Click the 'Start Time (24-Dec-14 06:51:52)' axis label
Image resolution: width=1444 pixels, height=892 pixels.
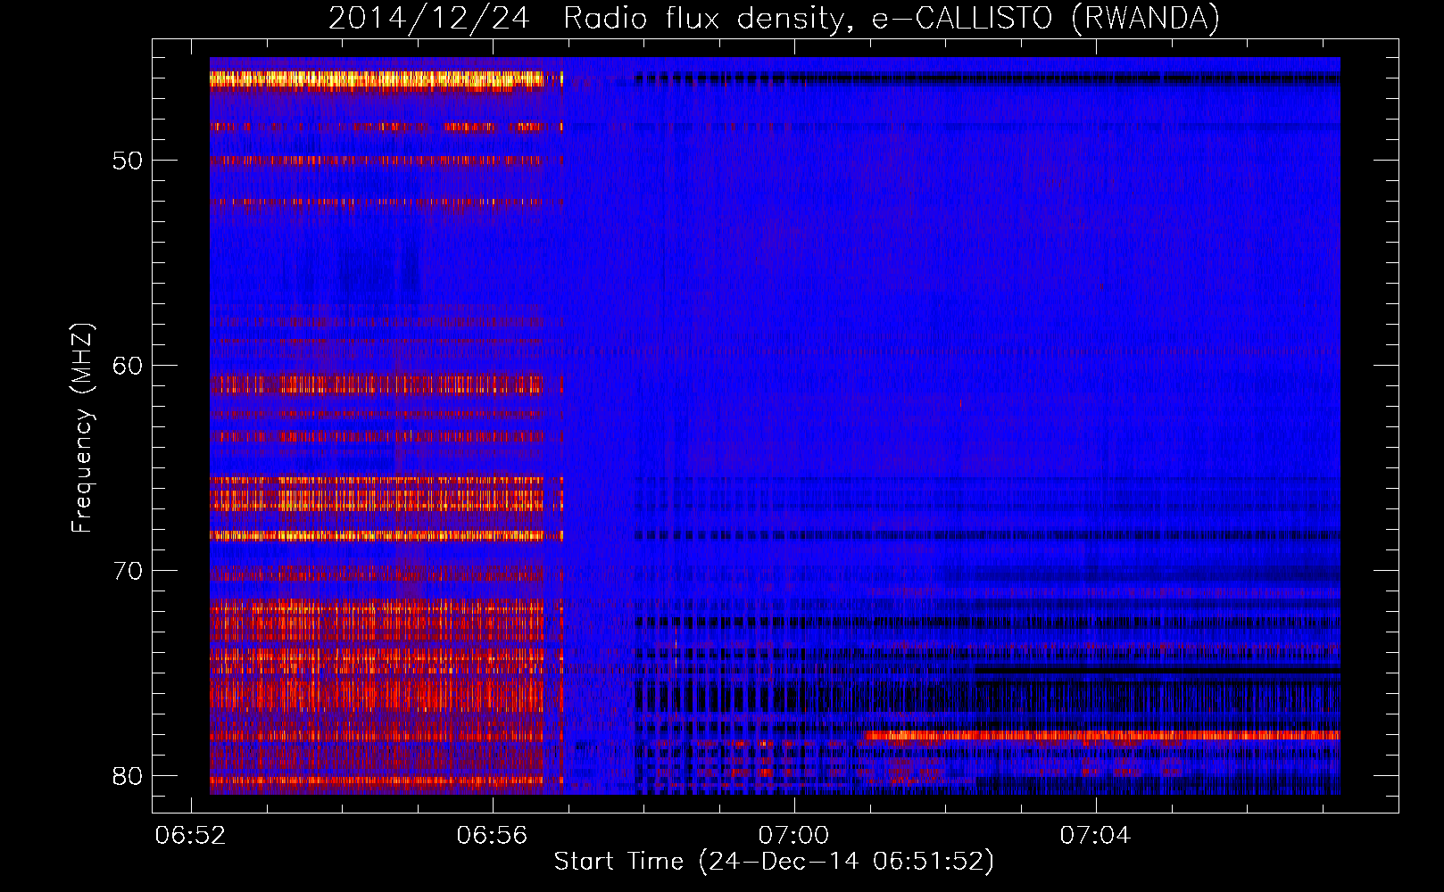774,861
